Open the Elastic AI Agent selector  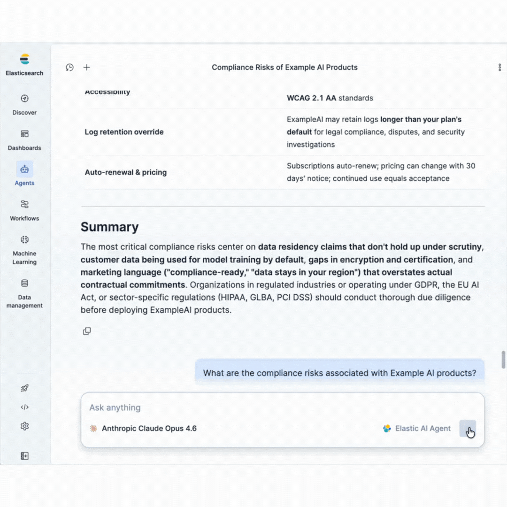point(416,428)
